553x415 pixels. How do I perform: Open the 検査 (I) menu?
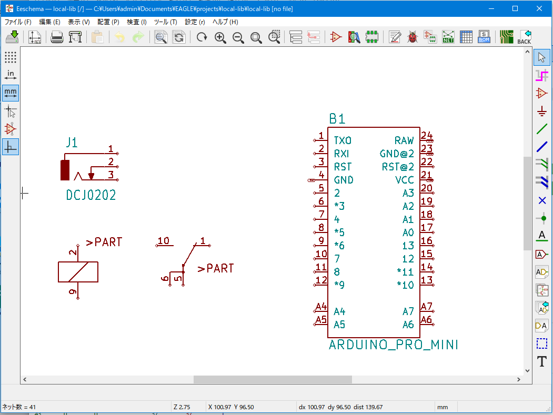tap(136, 22)
